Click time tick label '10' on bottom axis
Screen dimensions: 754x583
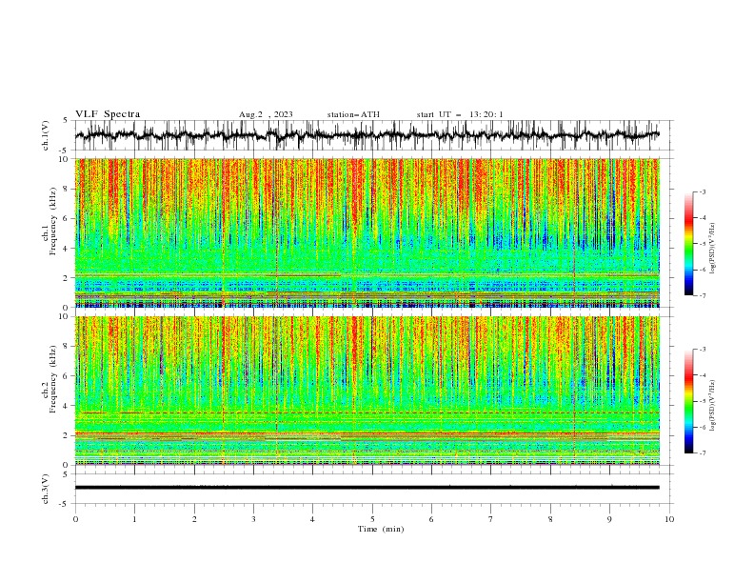point(669,519)
